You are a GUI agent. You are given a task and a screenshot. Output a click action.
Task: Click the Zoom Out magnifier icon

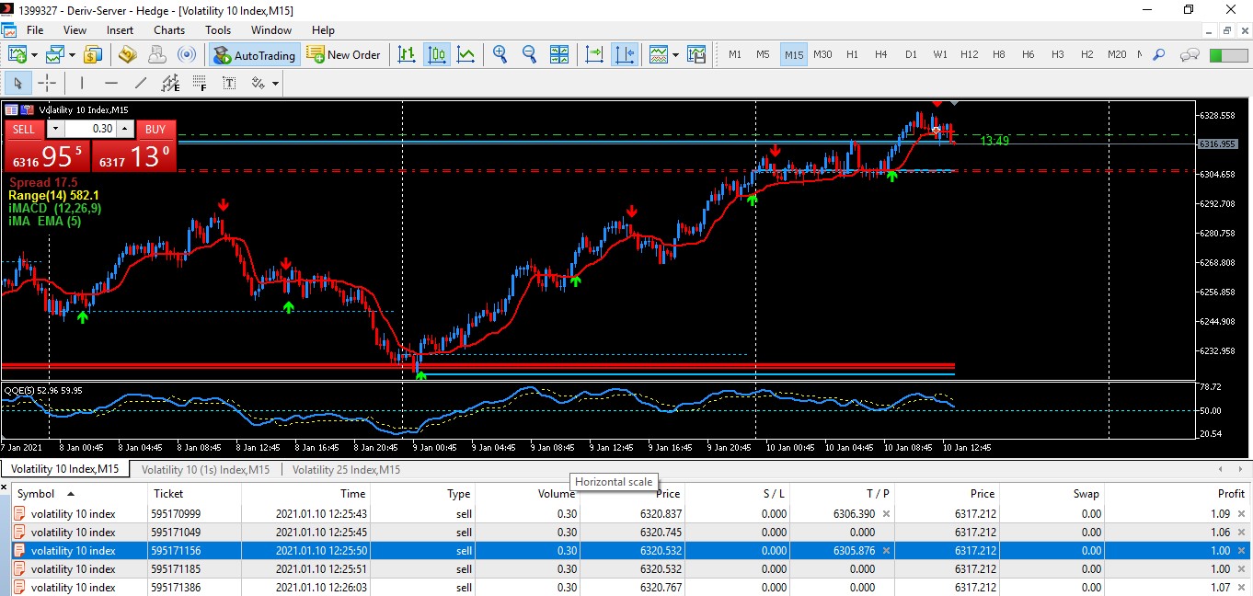pos(529,54)
